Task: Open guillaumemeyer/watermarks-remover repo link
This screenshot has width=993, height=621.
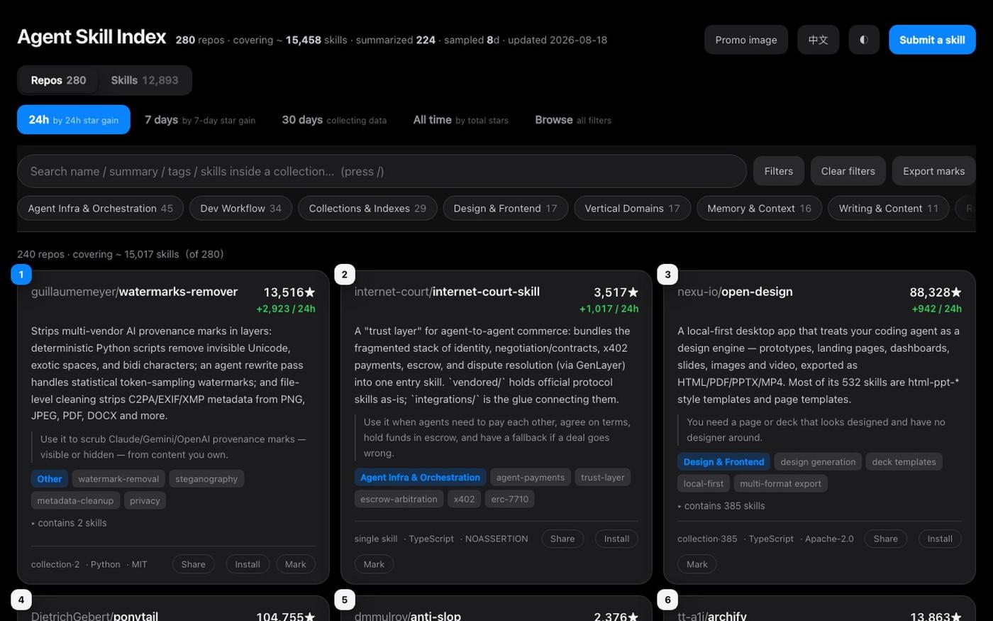Action: pos(134,292)
